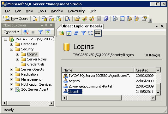Image resolution: width=168 pixels, height=114 pixels.
Task: Expand the Notification Services folder
Action: click(11, 84)
